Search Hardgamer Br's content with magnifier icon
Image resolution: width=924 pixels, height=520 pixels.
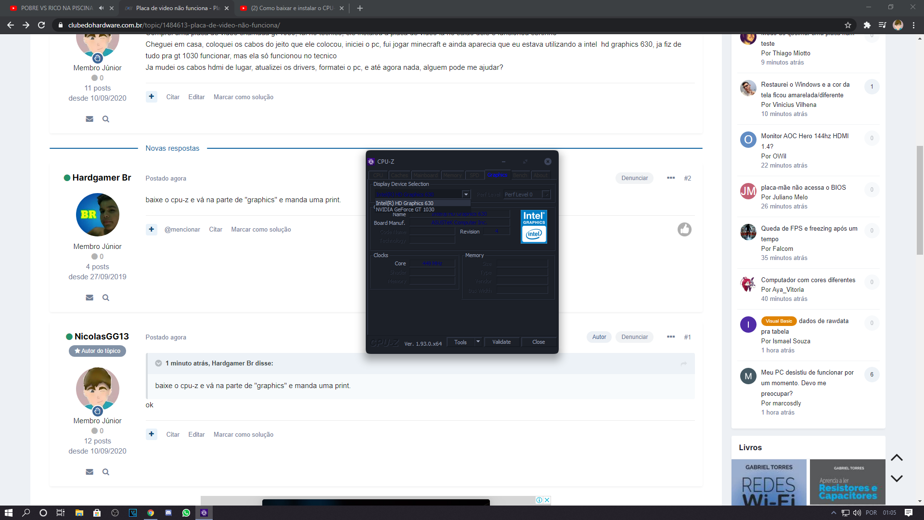(106, 298)
